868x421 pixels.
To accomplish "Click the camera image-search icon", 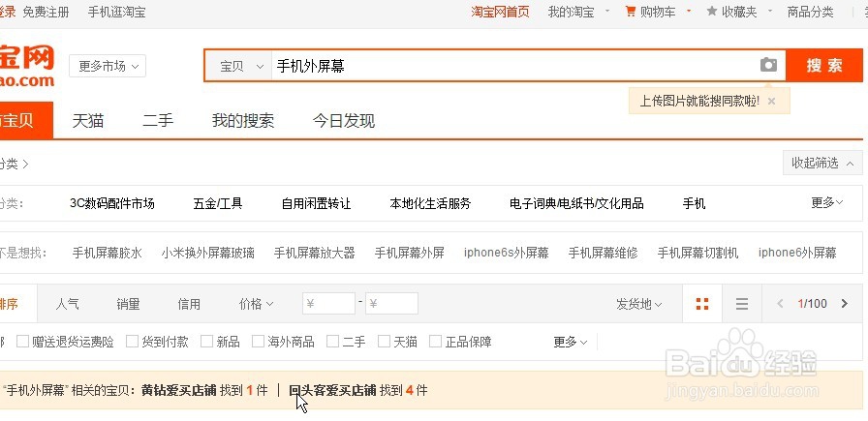I will 768,65.
